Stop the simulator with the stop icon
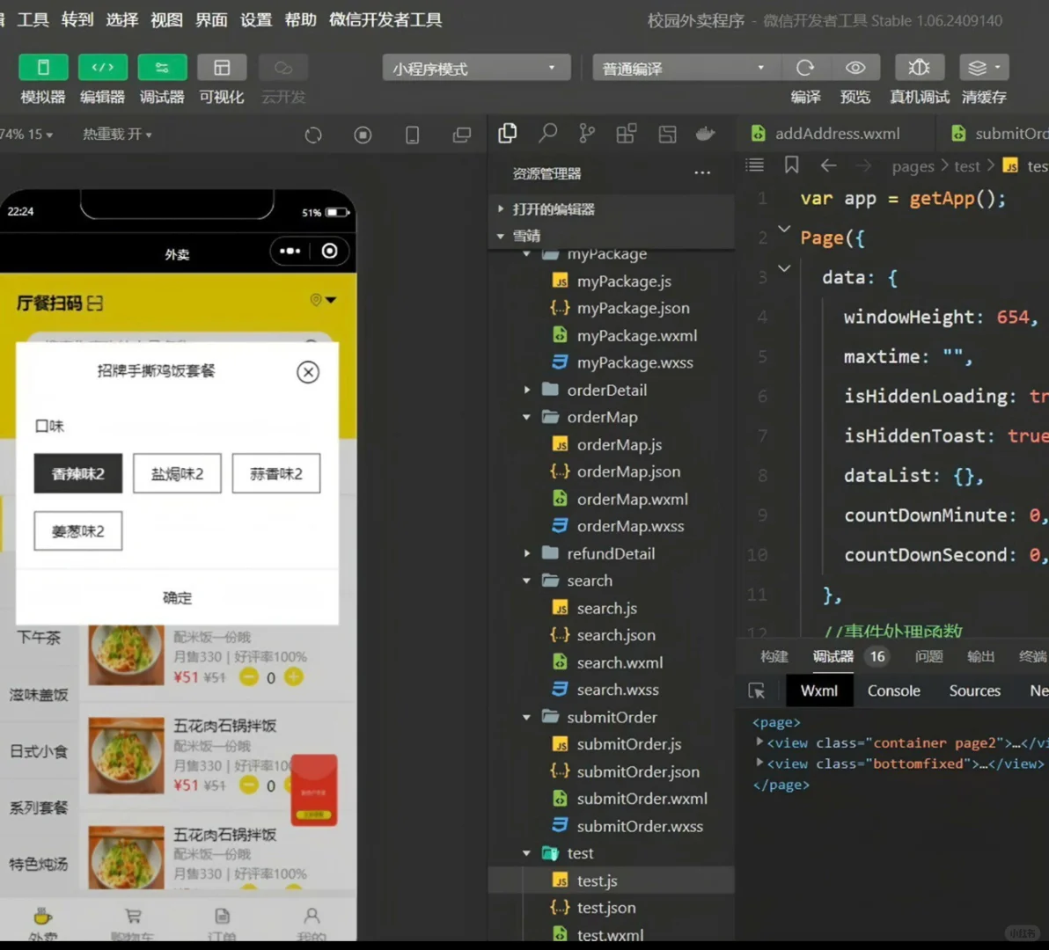The width and height of the screenshot is (1049, 950). [363, 135]
